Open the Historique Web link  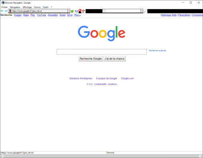tap(168, 15)
